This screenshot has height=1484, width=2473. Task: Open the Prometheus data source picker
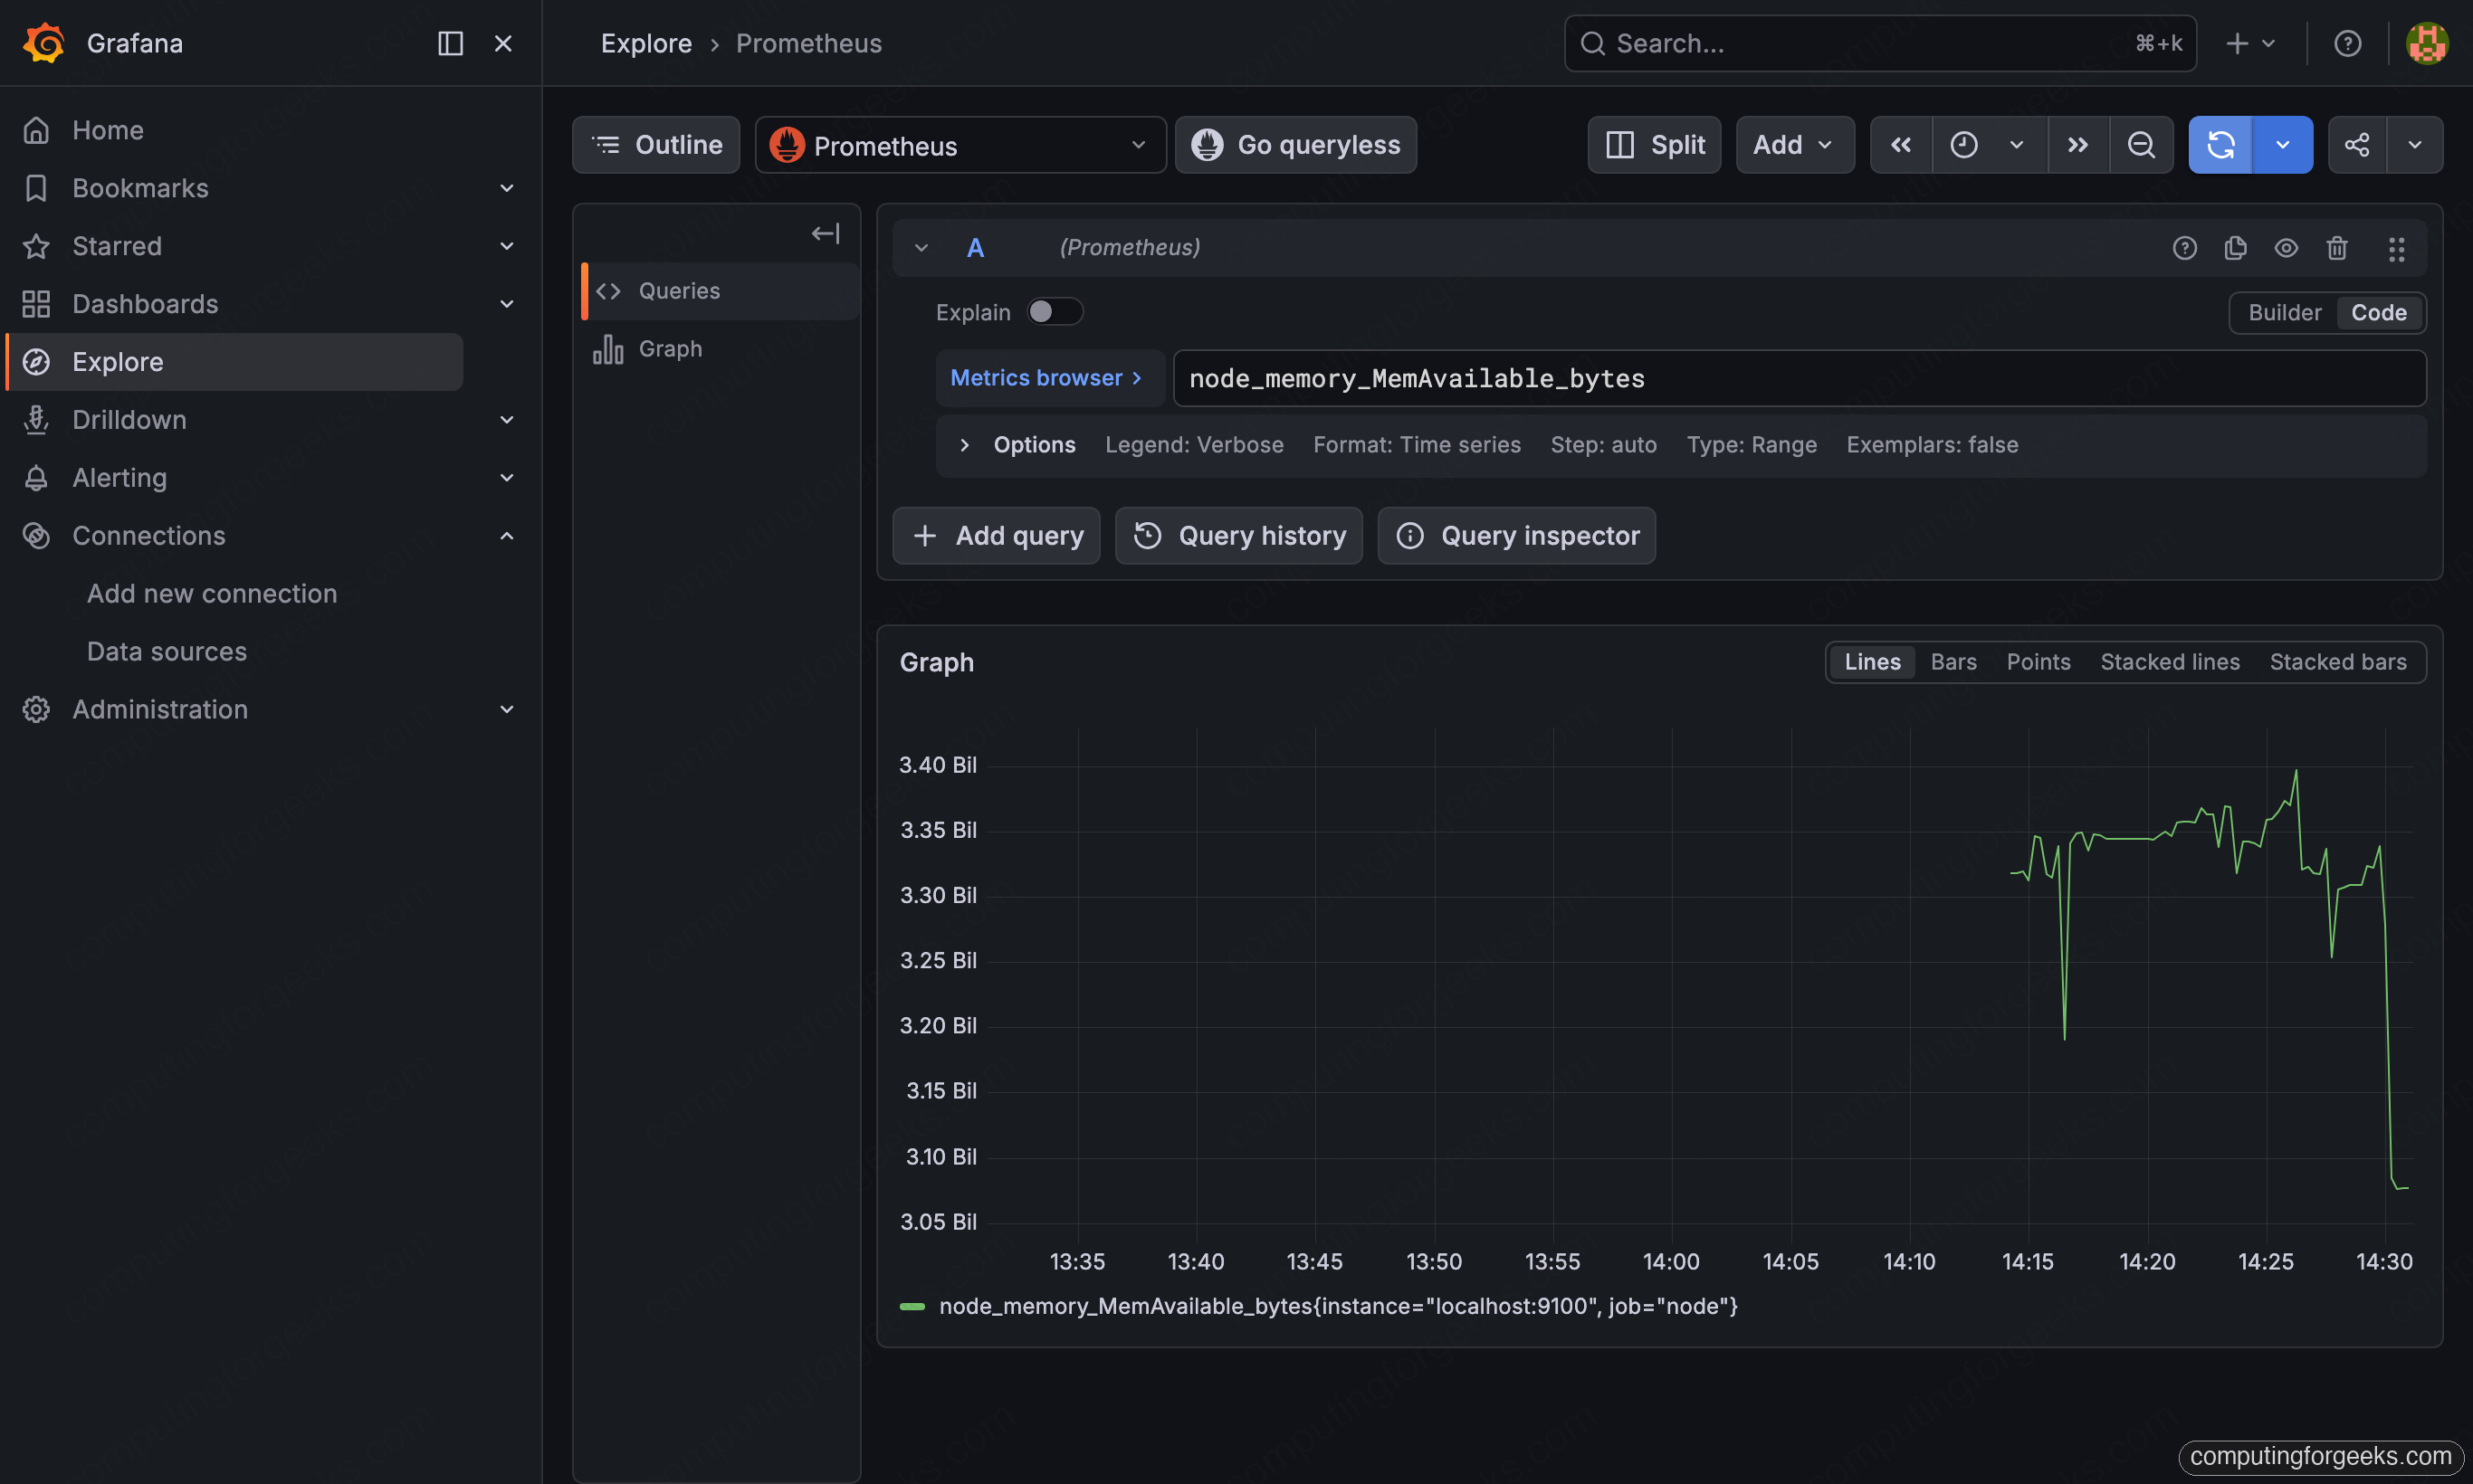coord(960,145)
